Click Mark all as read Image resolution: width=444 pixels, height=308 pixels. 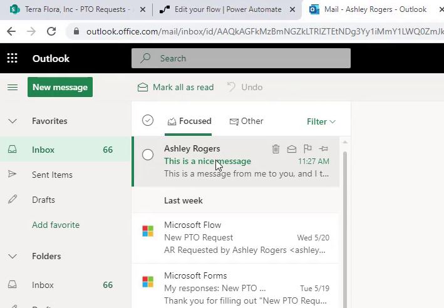pyautogui.click(x=176, y=87)
